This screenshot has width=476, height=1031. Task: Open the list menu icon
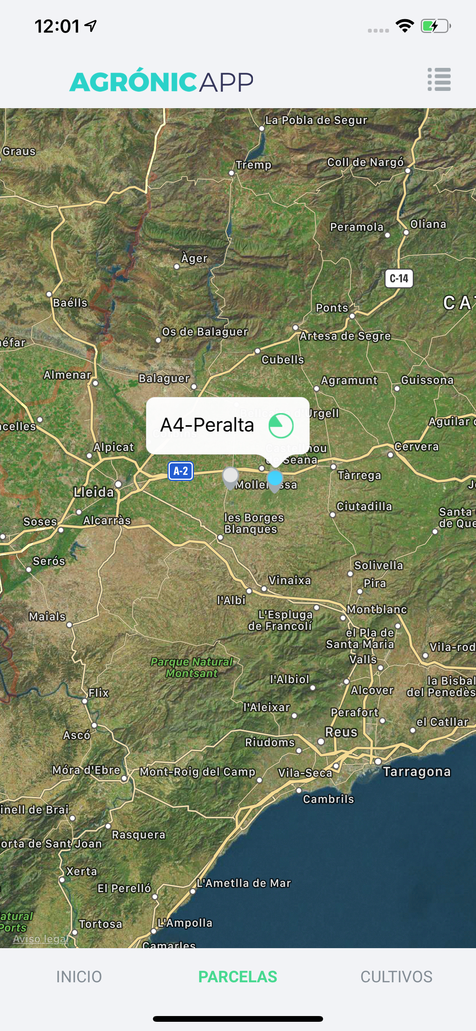pyautogui.click(x=439, y=79)
